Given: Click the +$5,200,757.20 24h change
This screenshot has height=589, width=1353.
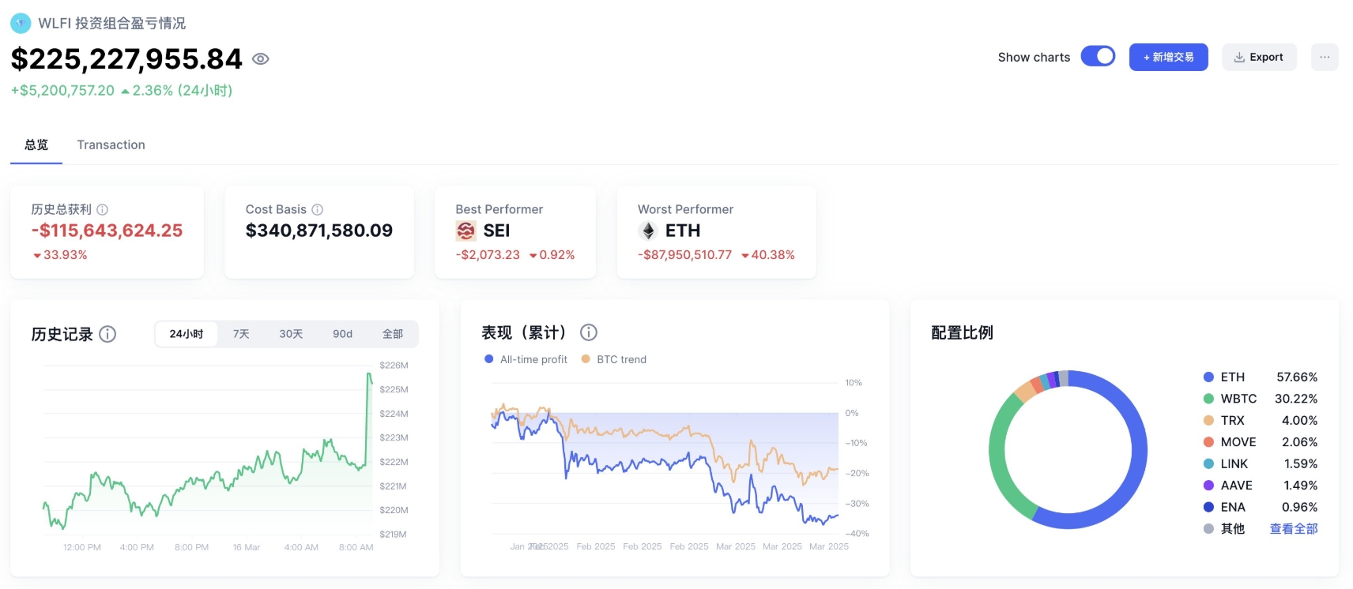Looking at the screenshot, I should click(x=62, y=91).
